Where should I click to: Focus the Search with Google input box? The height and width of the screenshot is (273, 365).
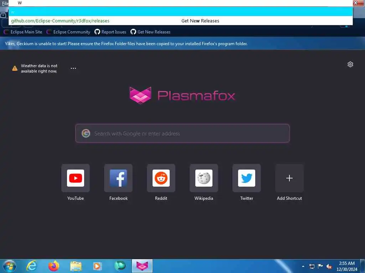[x=182, y=133]
